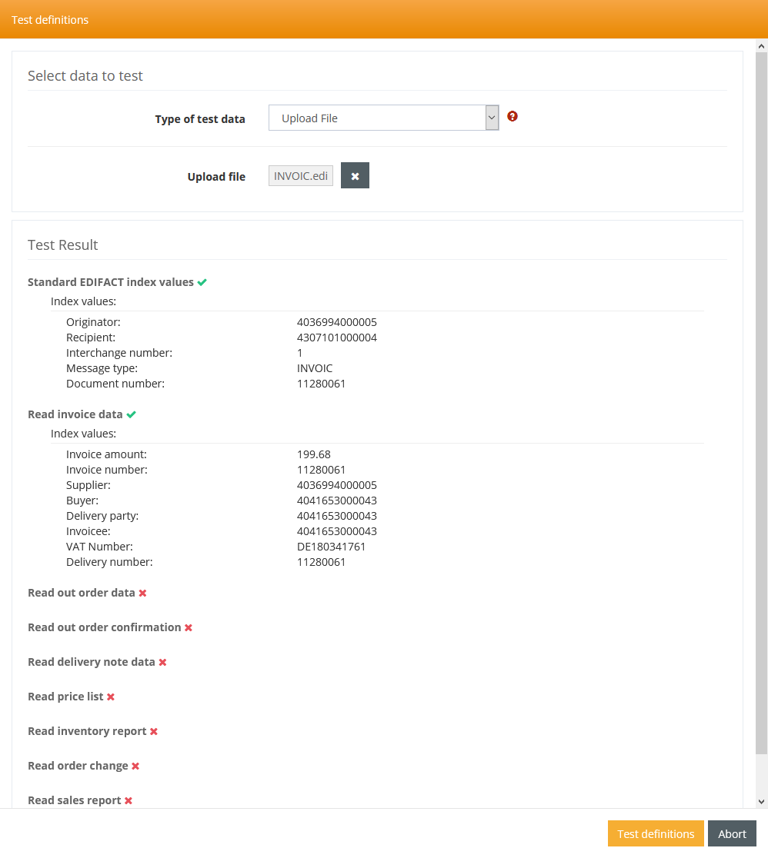Open the Type of test data dropdown
The image size is (768, 858).
pyautogui.click(x=377, y=118)
